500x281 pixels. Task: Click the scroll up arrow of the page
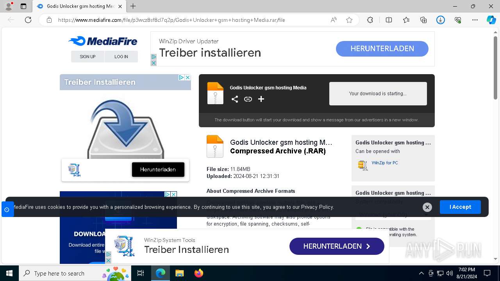click(x=496, y=33)
